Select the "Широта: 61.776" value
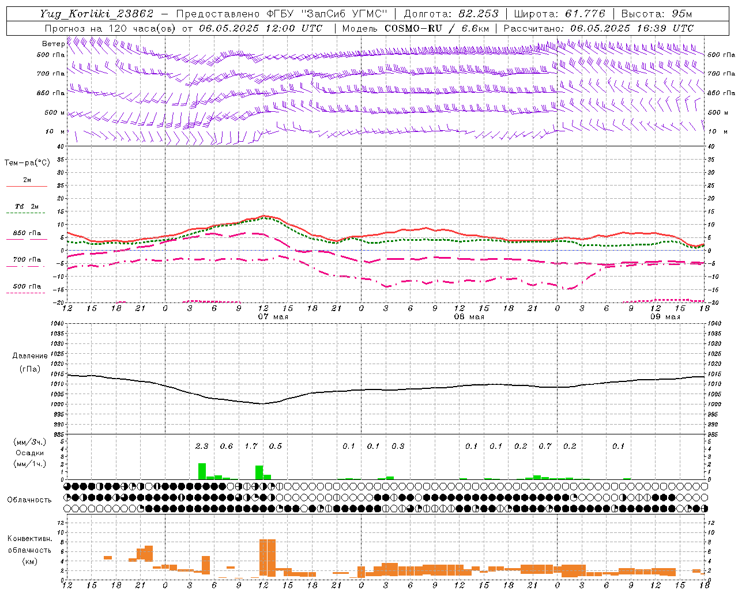The width and height of the screenshot is (738, 590). tap(559, 14)
